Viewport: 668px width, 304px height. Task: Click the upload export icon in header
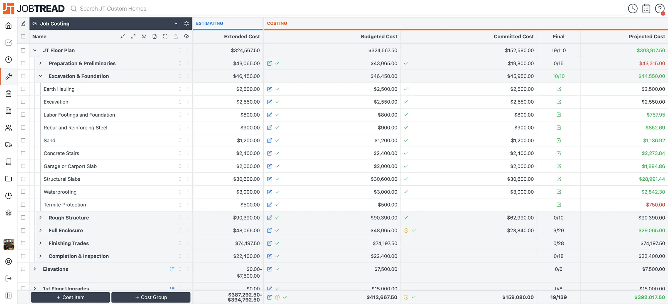[176, 36]
